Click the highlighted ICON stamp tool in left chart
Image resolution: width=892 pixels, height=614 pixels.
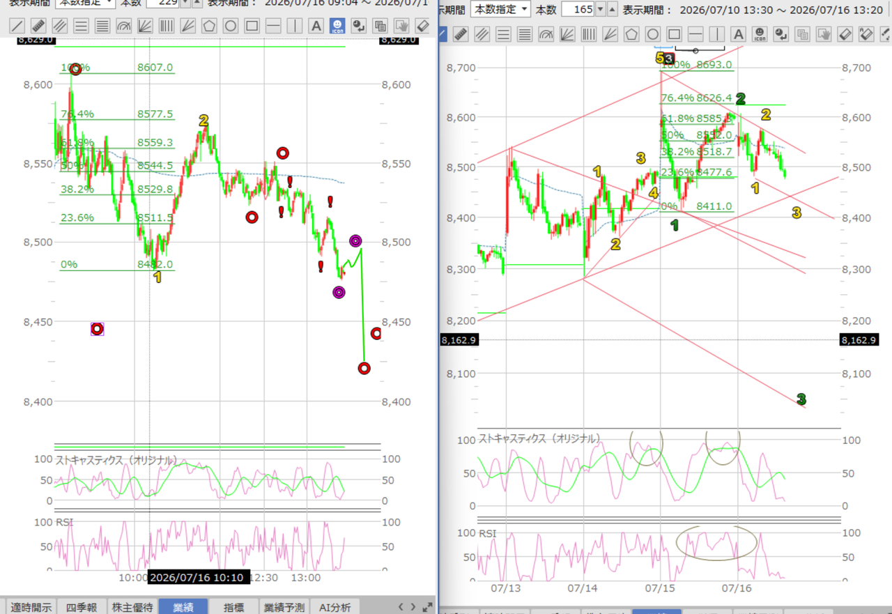tap(337, 26)
